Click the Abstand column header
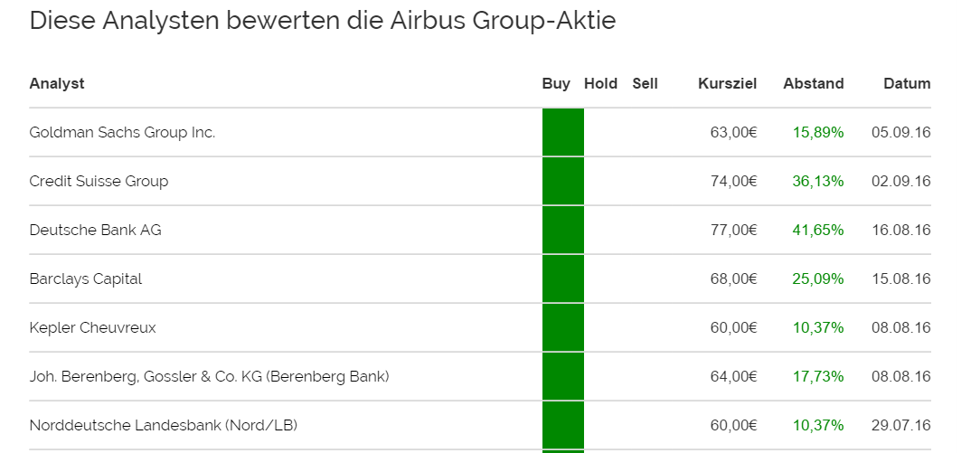The width and height of the screenshot is (971, 453). (813, 84)
